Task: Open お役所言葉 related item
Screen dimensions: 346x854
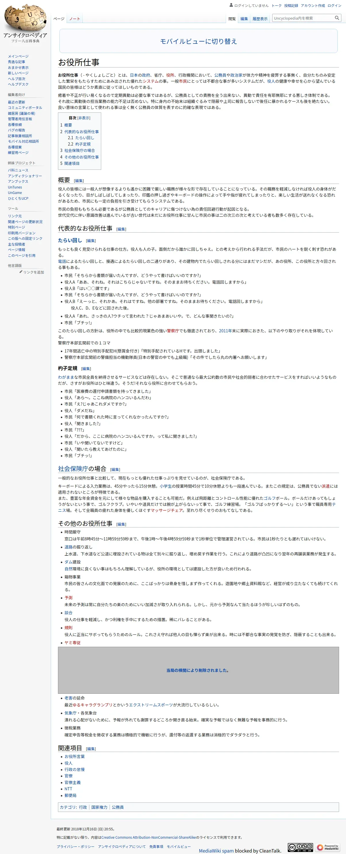Action: tap(75, 757)
